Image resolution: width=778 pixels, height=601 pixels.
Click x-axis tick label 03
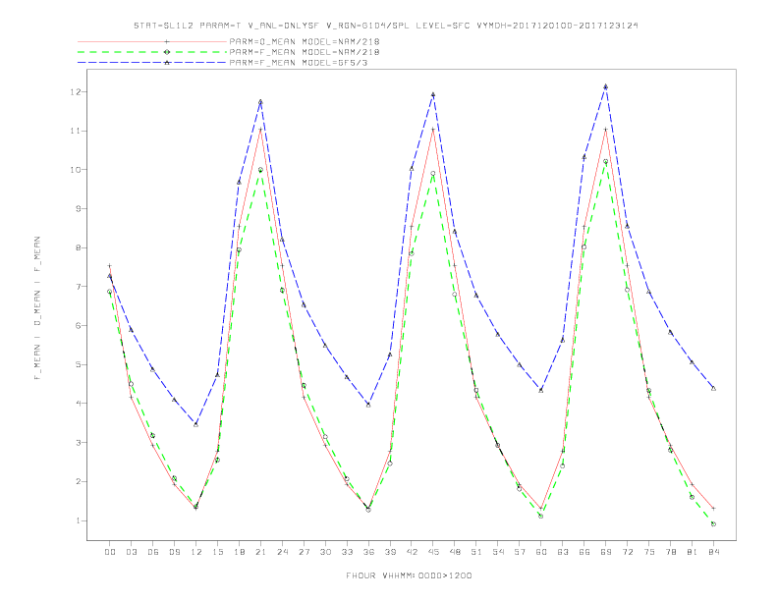(131, 552)
